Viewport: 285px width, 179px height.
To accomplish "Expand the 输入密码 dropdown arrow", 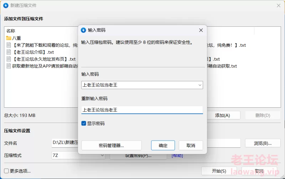I will (x=199, y=85).
